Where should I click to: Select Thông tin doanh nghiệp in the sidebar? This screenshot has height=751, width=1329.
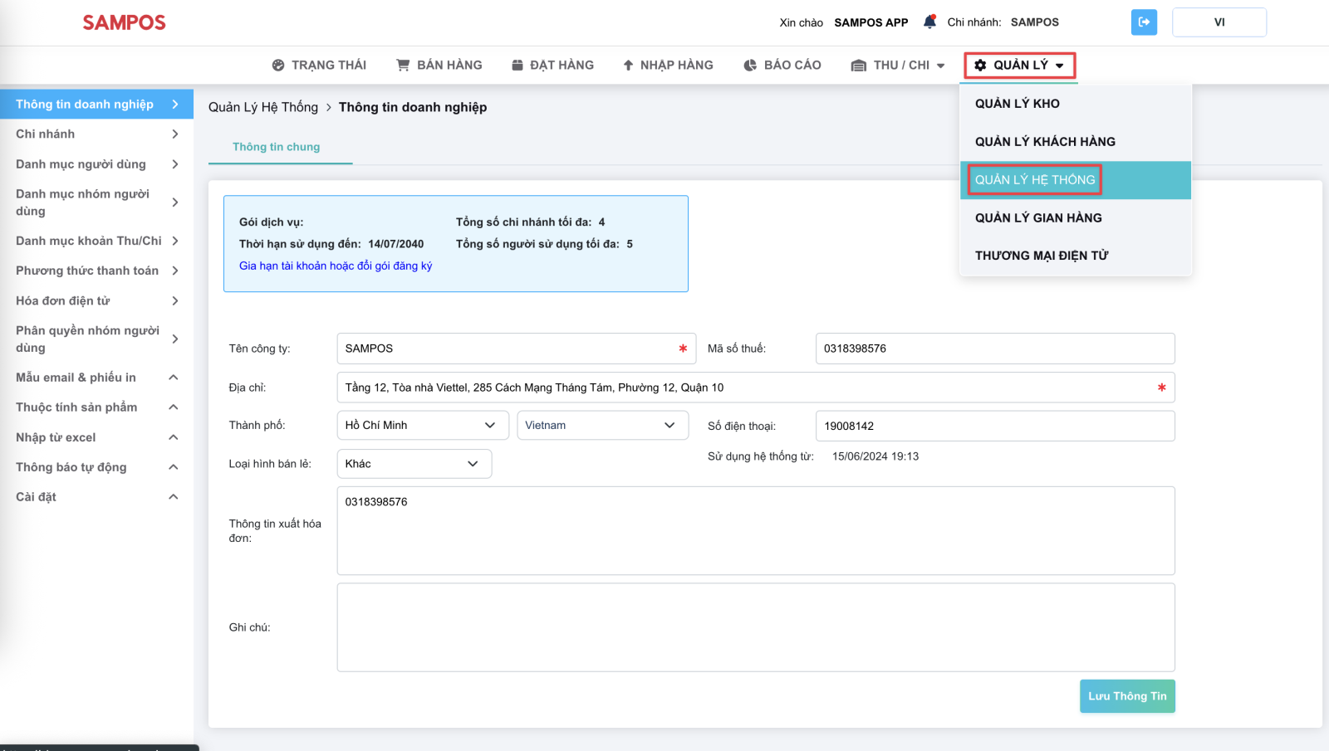(96, 104)
